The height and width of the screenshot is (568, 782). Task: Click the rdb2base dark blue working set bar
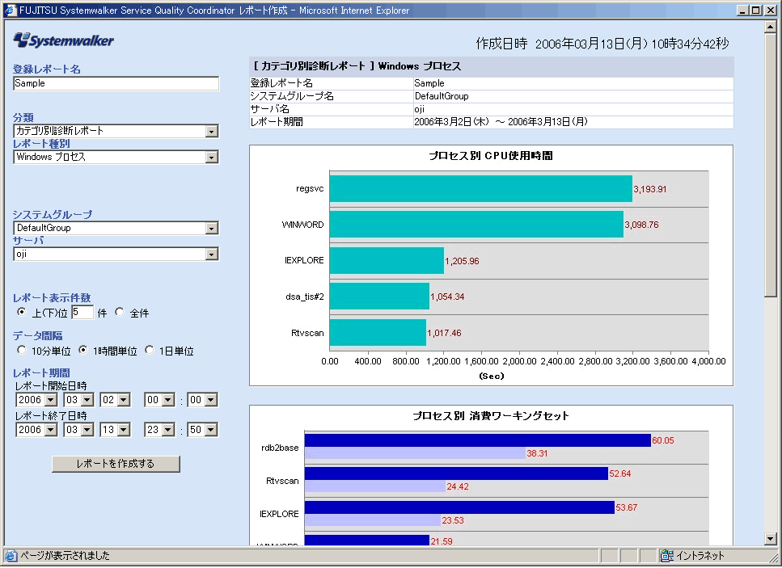[478, 440]
